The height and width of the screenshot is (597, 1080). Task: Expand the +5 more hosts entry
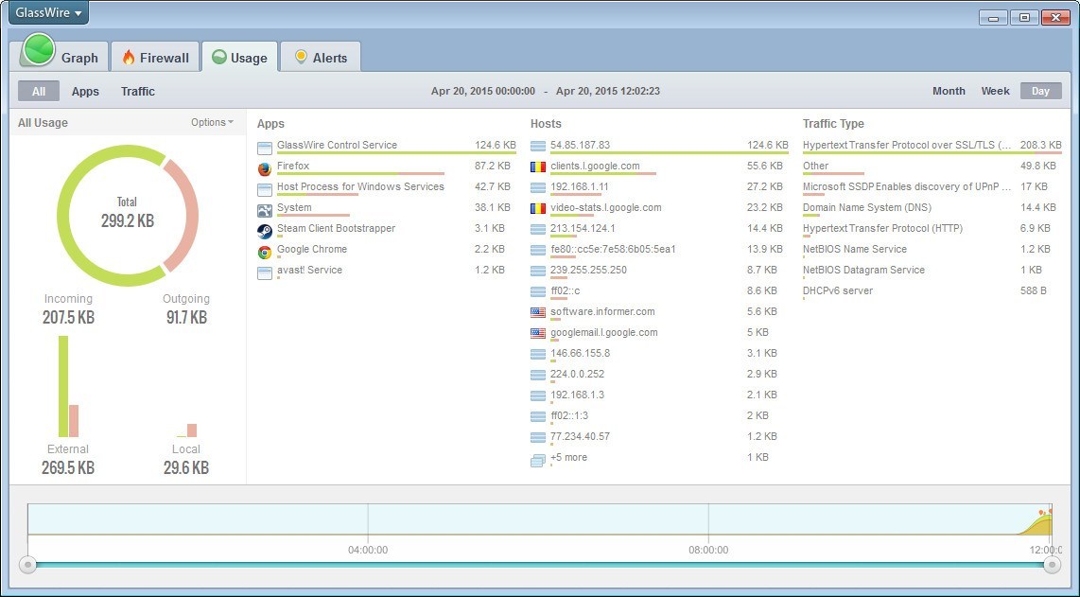tap(567, 457)
